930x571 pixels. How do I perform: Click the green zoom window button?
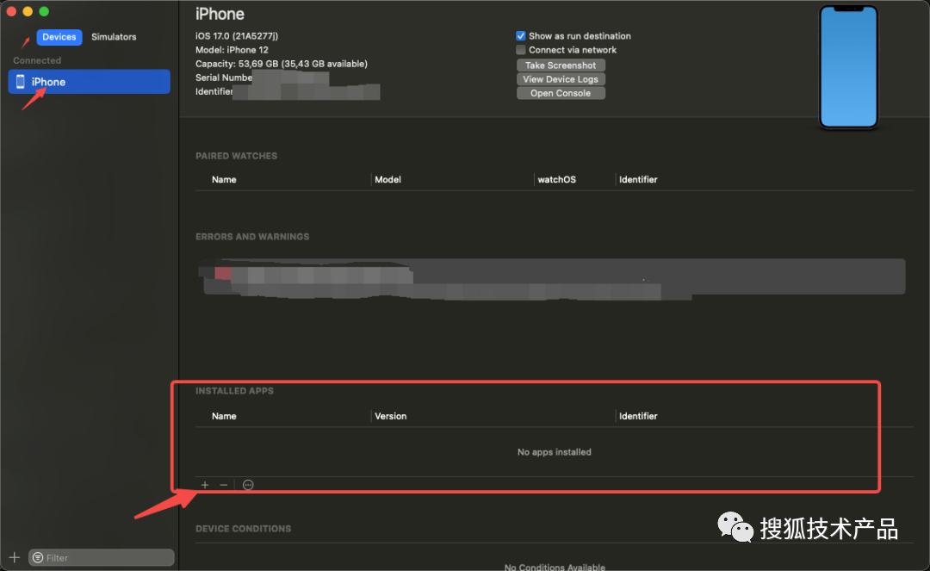click(x=44, y=11)
